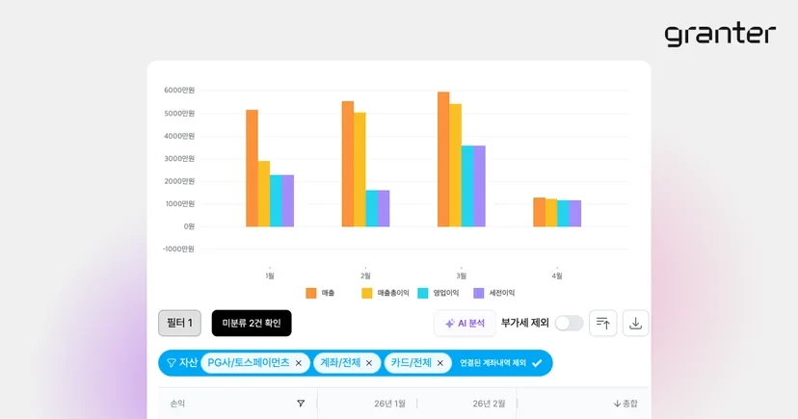The width and height of the screenshot is (798, 419).
Task: Remove the 카드/전체 filter chip
Action: click(440, 363)
